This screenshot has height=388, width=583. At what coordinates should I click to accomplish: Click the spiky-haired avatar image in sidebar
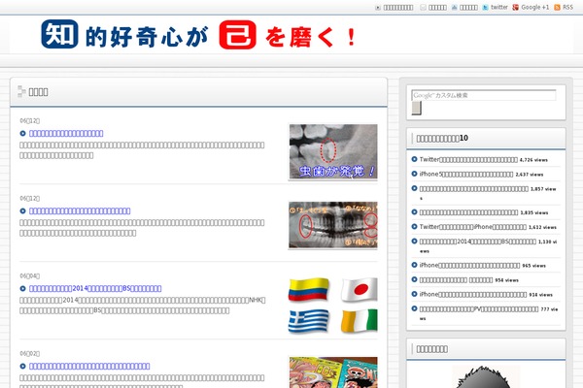(x=486, y=377)
